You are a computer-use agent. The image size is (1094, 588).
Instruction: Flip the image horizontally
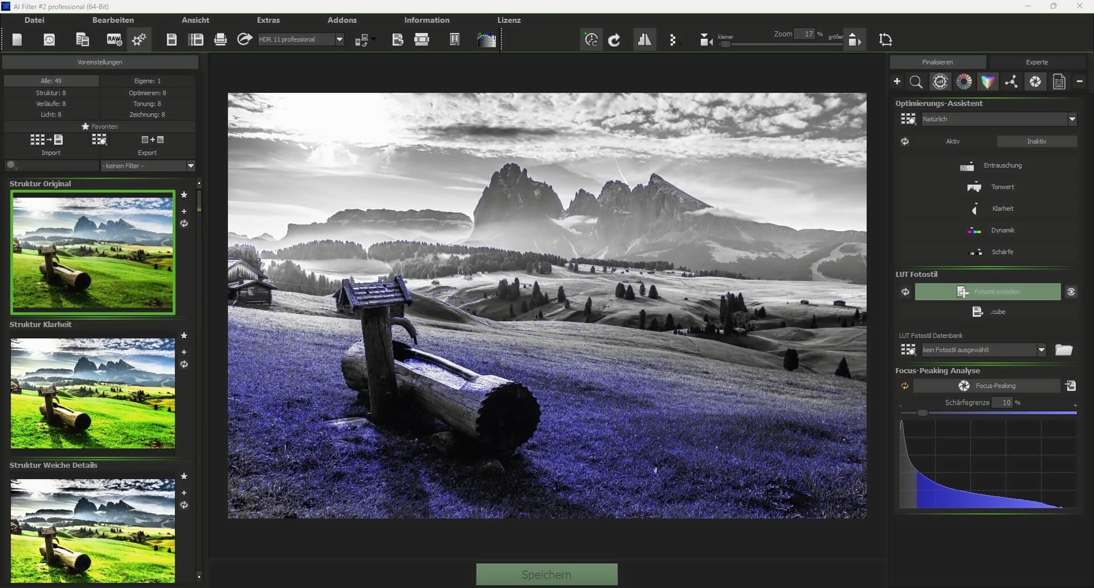pos(644,39)
